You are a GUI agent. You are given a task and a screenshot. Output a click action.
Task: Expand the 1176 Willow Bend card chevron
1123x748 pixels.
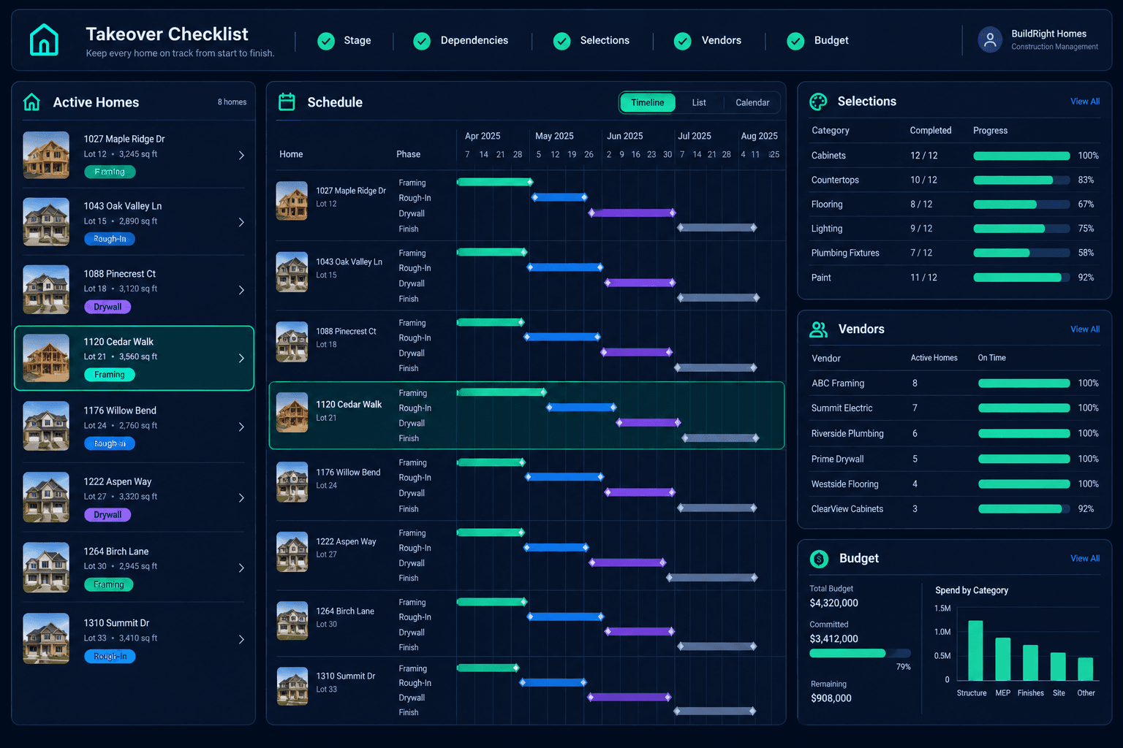pyautogui.click(x=241, y=427)
